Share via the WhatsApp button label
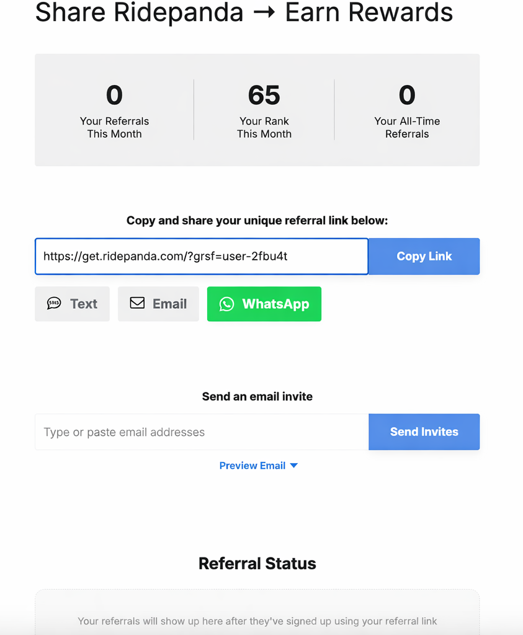This screenshot has height=635, width=523. coord(275,304)
